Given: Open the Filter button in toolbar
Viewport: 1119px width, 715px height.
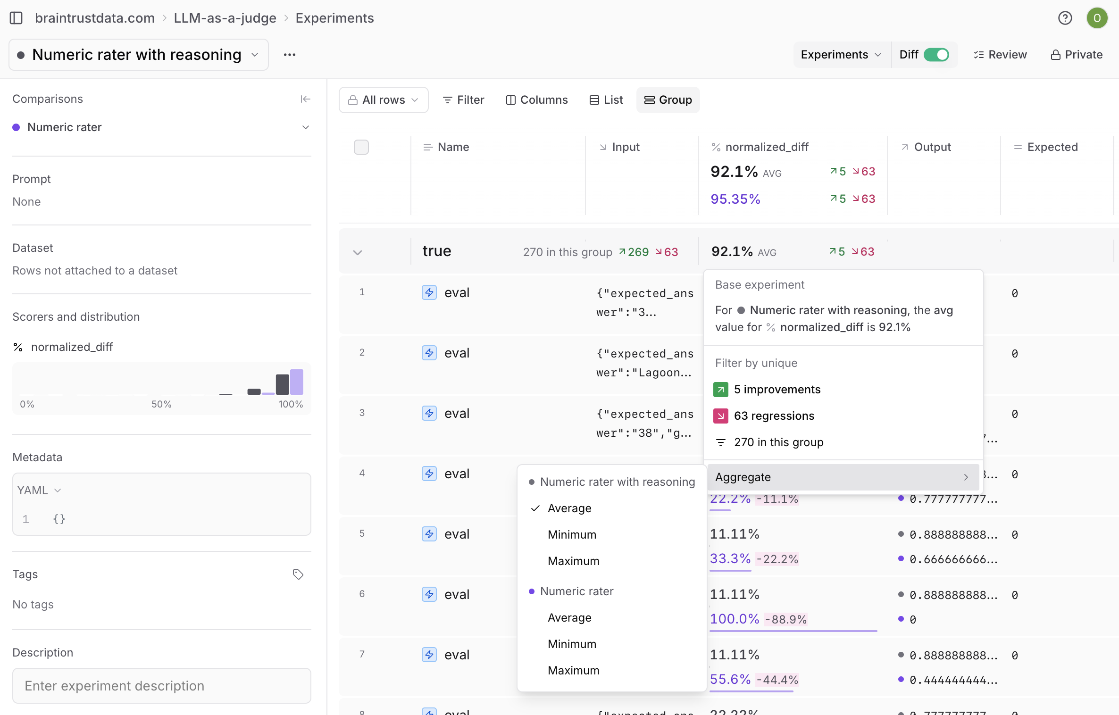Looking at the screenshot, I should 463,100.
